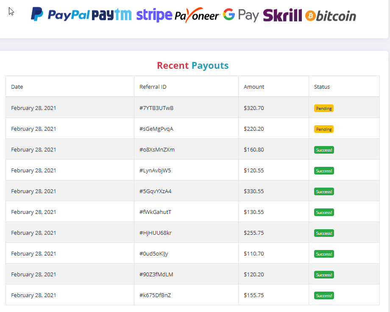This screenshot has width=390, height=312.
Task: Click the Status column header
Action: (322, 87)
